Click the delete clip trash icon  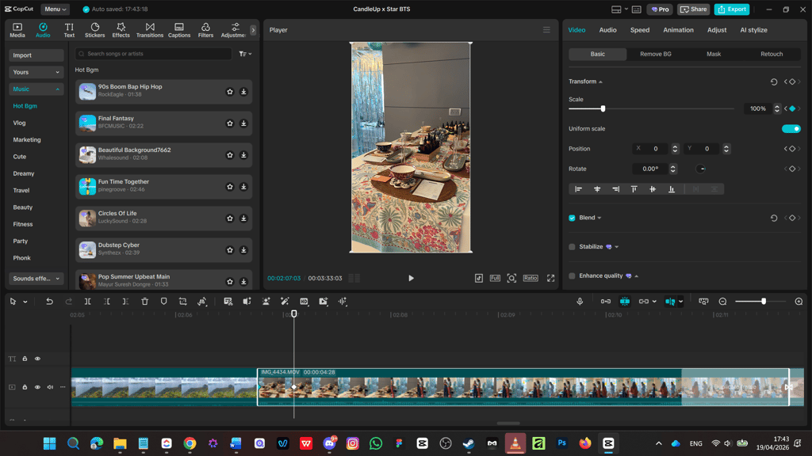click(145, 302)
